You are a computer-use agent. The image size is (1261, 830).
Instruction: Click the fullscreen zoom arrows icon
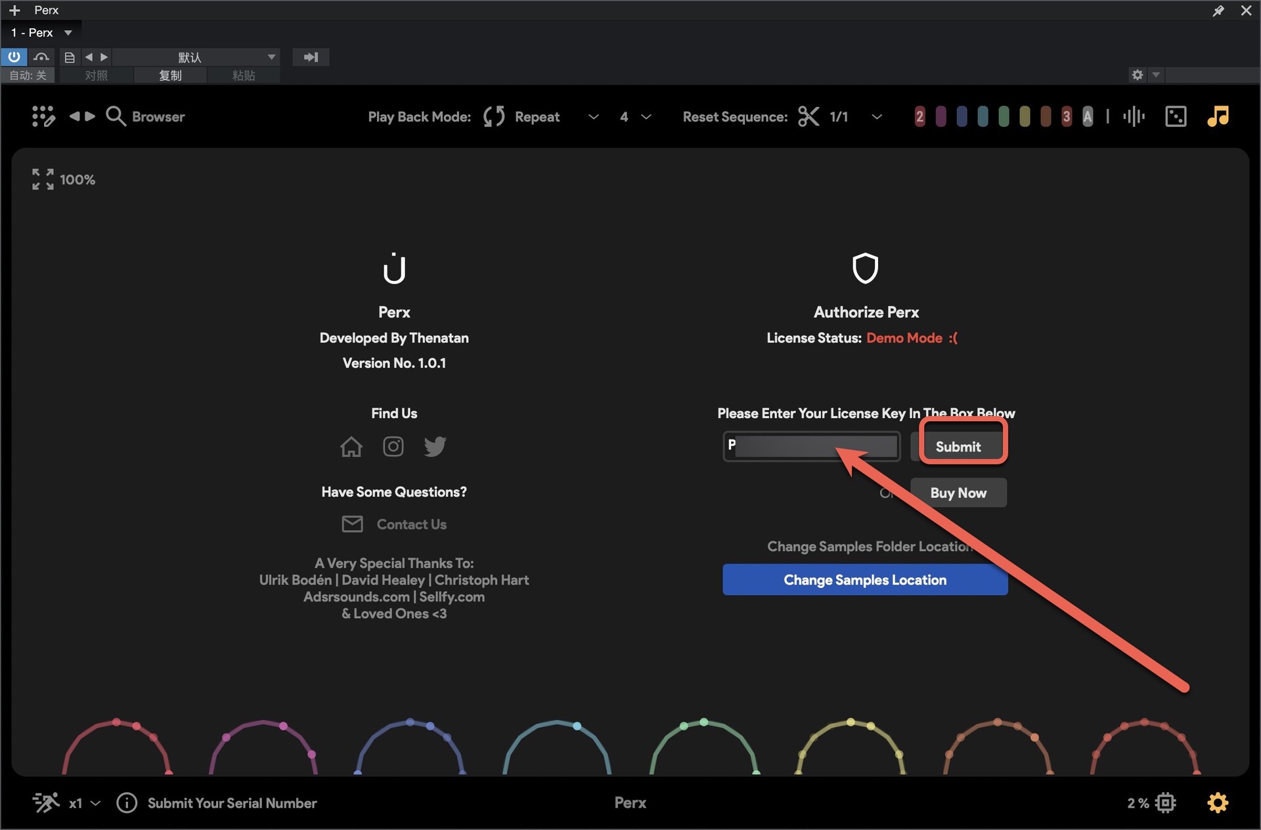coord(43,179)
